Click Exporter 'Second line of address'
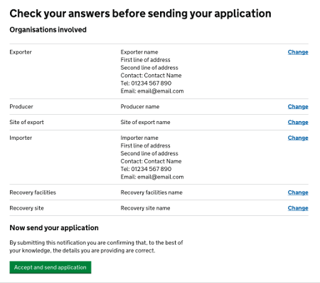 click(149, 68)
